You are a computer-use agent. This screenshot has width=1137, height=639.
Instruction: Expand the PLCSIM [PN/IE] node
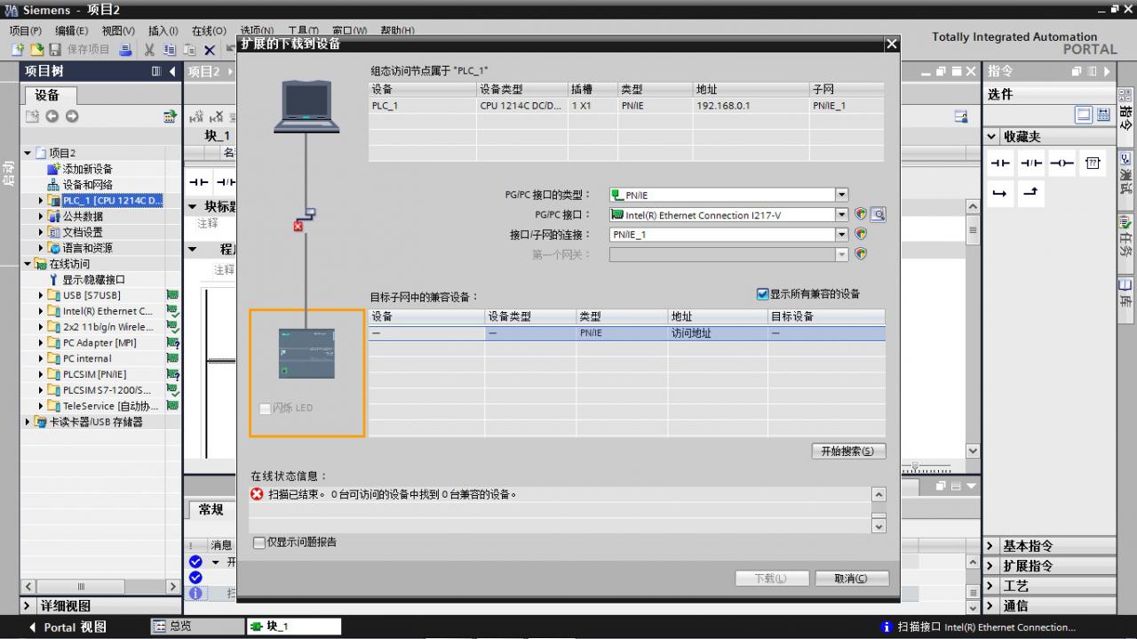41,374
